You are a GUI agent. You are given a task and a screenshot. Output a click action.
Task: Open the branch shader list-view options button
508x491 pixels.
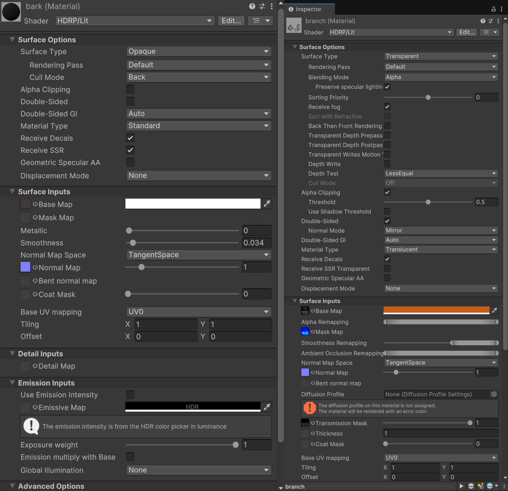point(490,32)
